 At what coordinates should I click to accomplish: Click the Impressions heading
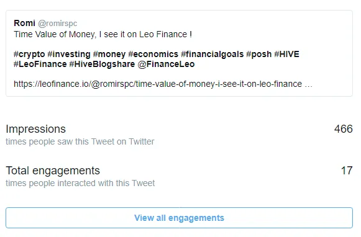35,129
